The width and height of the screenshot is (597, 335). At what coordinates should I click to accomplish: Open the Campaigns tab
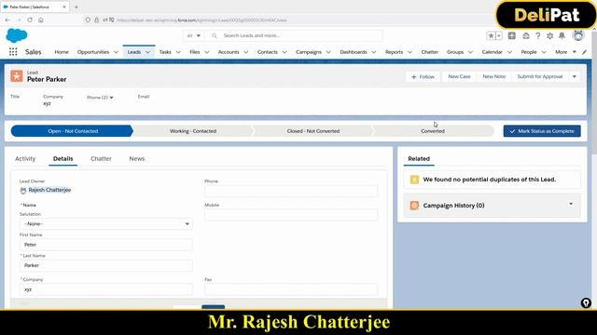(309, 52)
